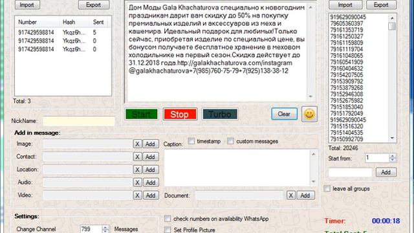Select recipient number 79151516320
The width and height of the screenshot is (414, 233).
coord(347,126)
